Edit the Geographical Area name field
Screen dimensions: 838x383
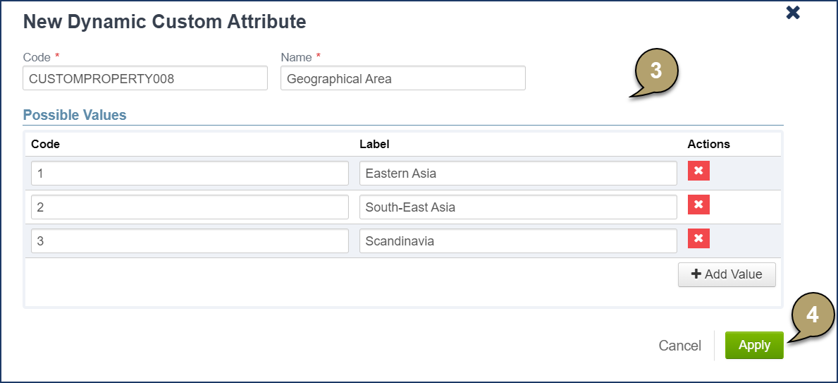(402, 78)
